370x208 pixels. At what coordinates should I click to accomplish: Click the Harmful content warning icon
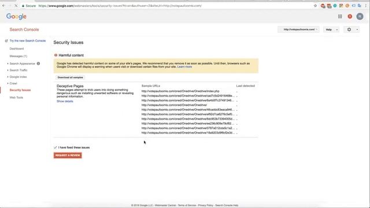click(x=55, y=55)
